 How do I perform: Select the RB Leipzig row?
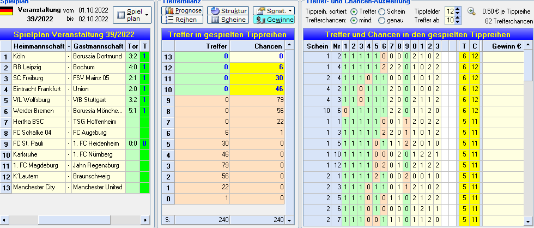pos(75,67)
